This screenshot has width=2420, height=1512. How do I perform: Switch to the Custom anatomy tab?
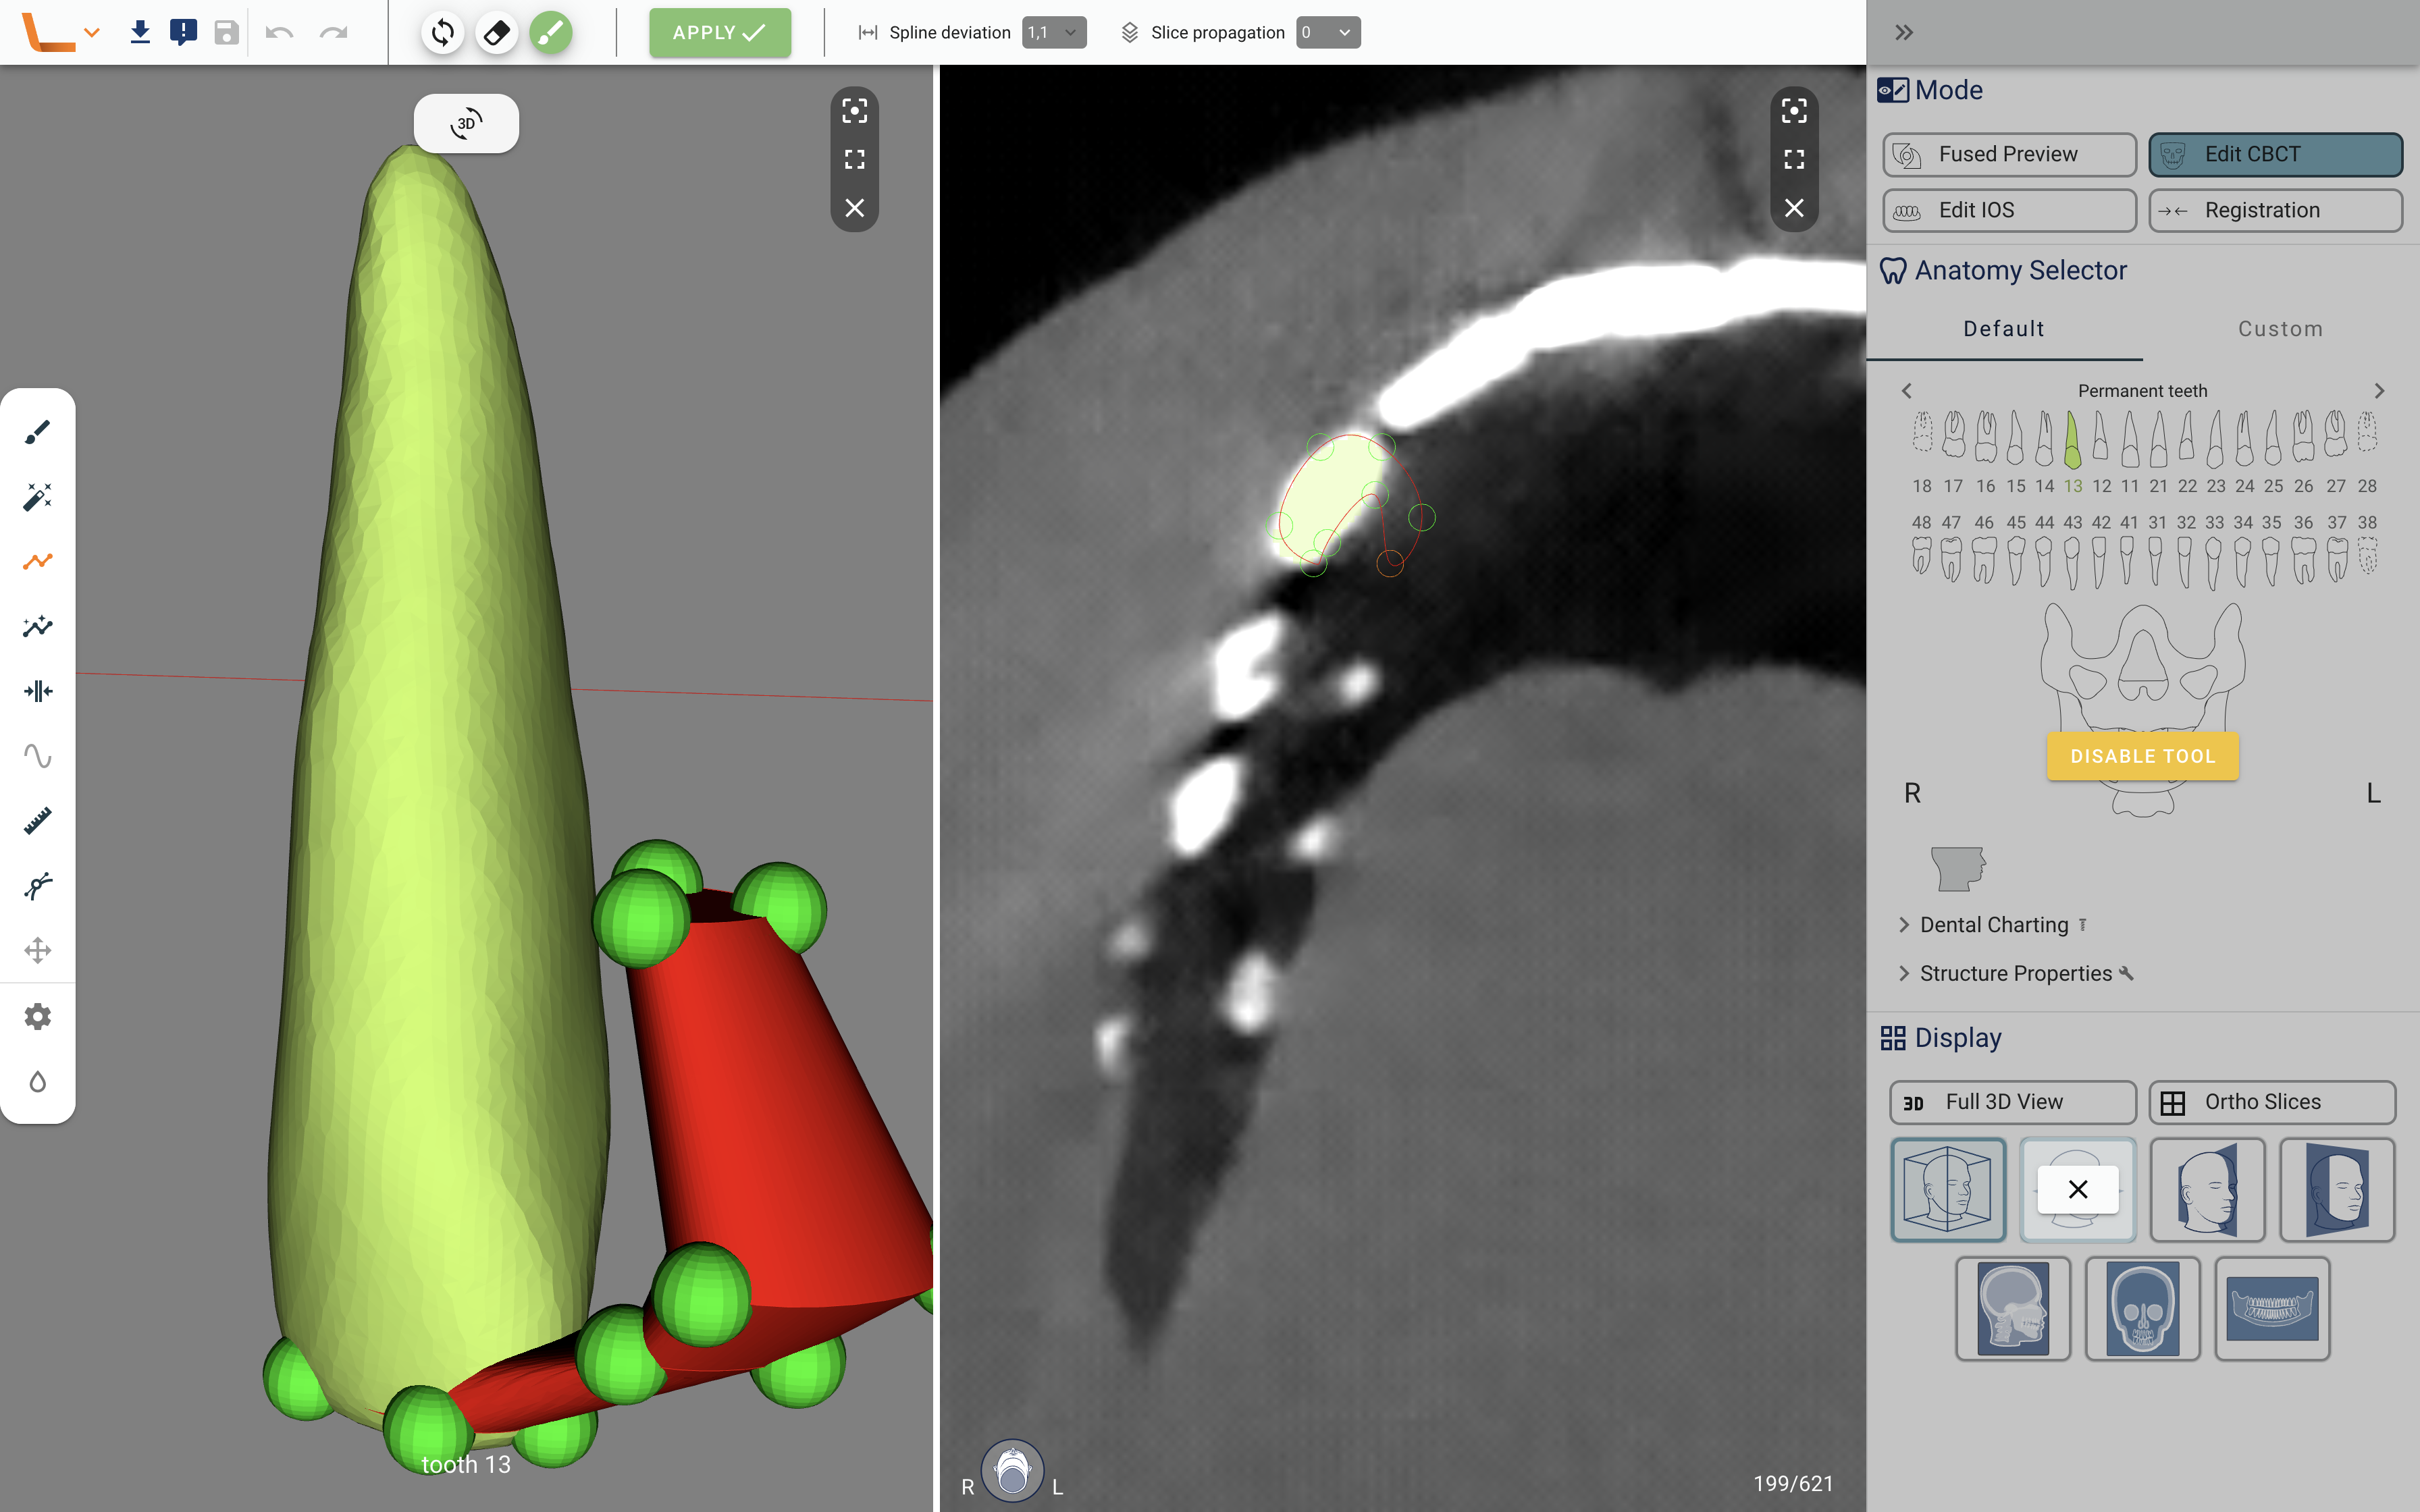coord(2280,329)
